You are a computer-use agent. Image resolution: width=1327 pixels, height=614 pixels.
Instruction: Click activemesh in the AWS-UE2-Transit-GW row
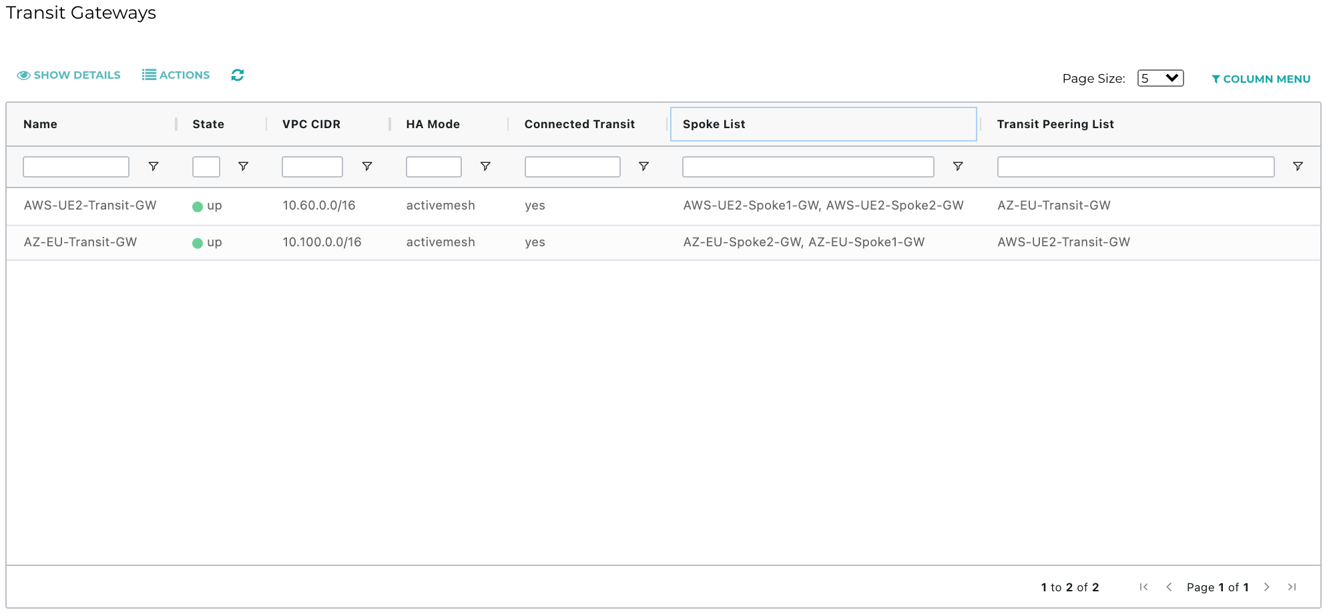coord(441,206)
